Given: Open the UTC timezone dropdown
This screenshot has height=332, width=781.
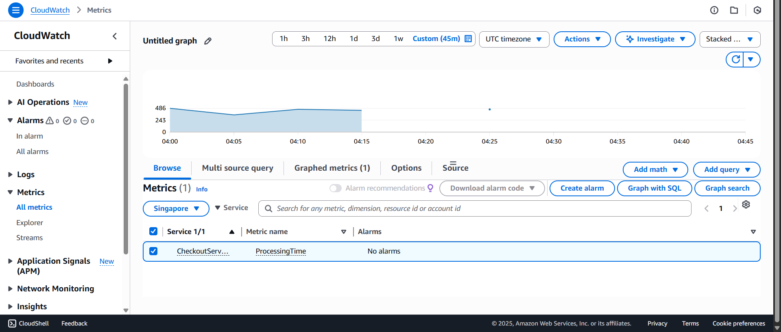Looking at the screenshot, I should tap(514, 39).
